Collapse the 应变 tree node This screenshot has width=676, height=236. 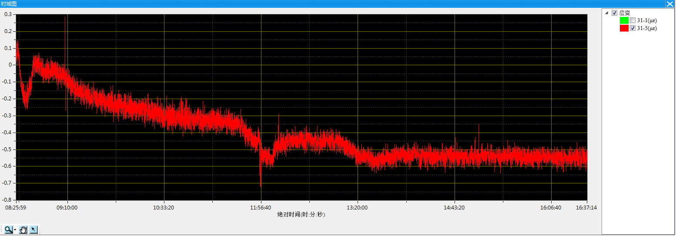607,13
